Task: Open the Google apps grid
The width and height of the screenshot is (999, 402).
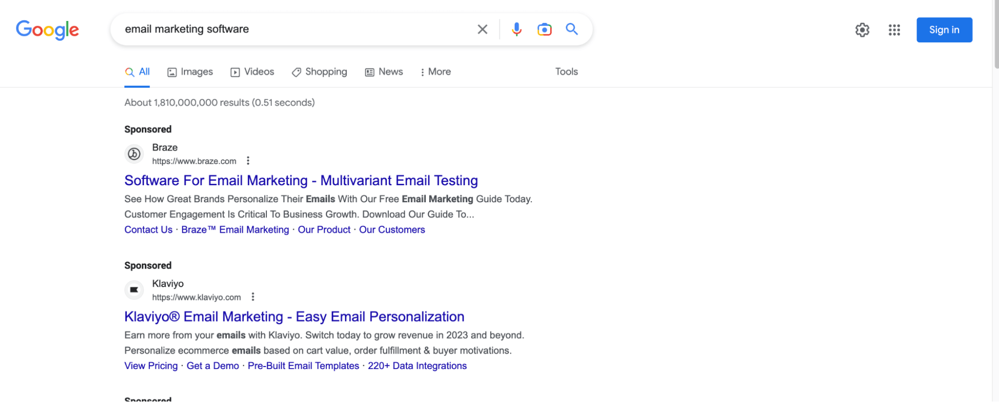Action: (894, 30)
